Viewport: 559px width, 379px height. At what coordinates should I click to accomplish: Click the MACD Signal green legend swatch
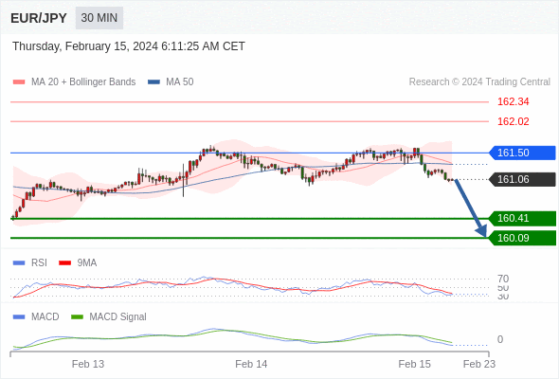(x=77, y=317)
